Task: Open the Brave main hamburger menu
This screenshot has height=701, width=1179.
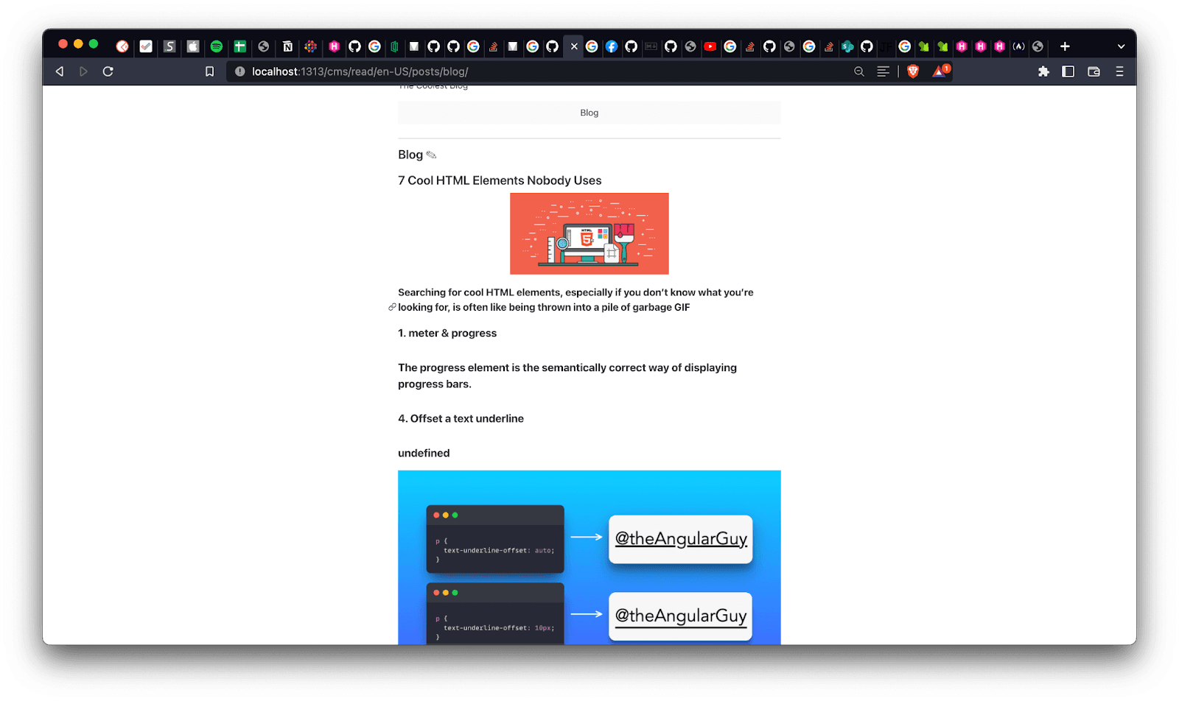Action: pyautogui.click(x=1119, y=71)
